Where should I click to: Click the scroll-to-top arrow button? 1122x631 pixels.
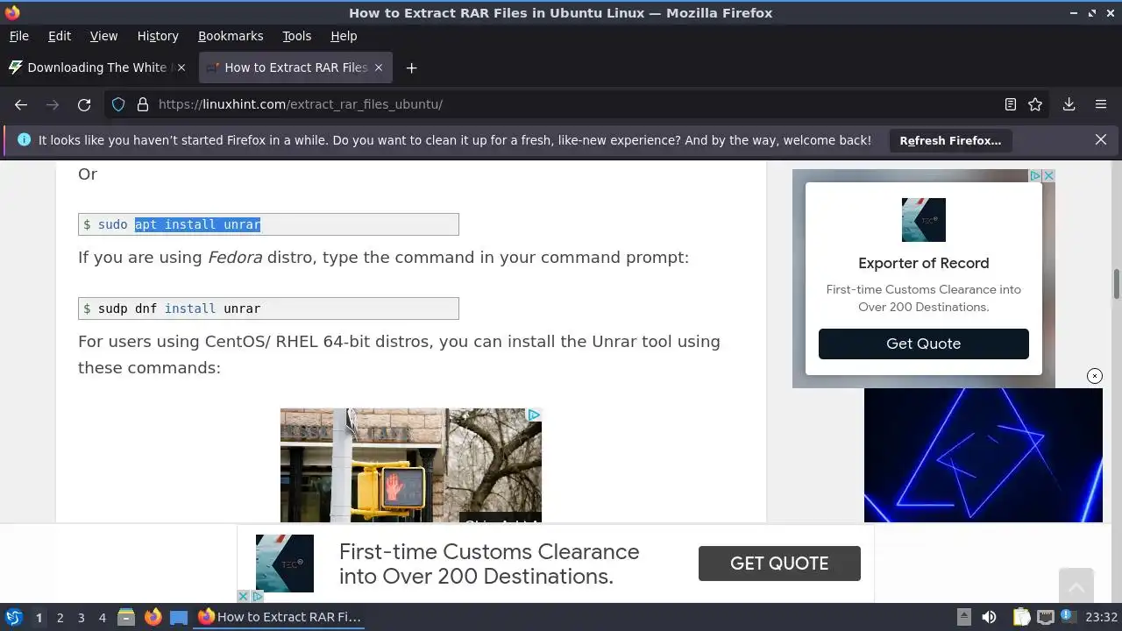[1076, 585]
